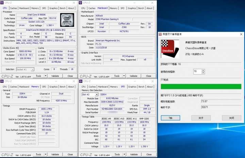Click the part number KD48GU880-32A160X field

112,109
